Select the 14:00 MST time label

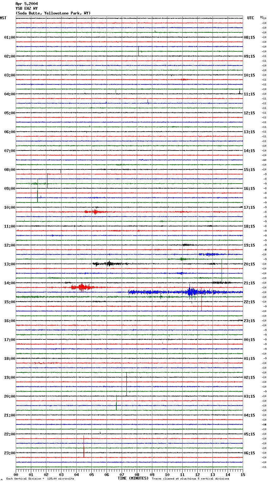(x=9, y=283)
